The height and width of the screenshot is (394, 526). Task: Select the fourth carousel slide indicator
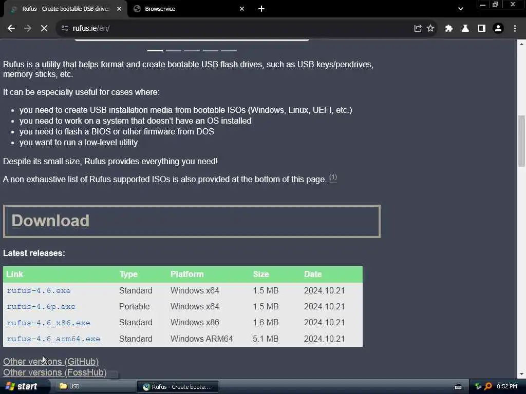[x=210, y=50]
